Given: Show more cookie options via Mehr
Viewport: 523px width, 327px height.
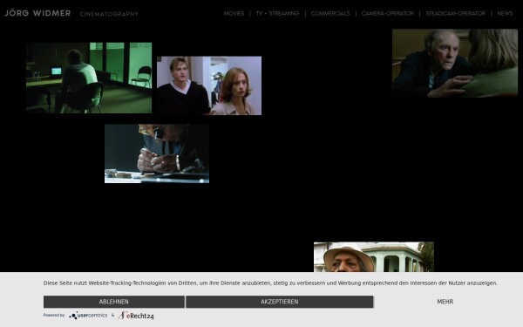Looking at the screenshot, I should click(x=445, y=302).
